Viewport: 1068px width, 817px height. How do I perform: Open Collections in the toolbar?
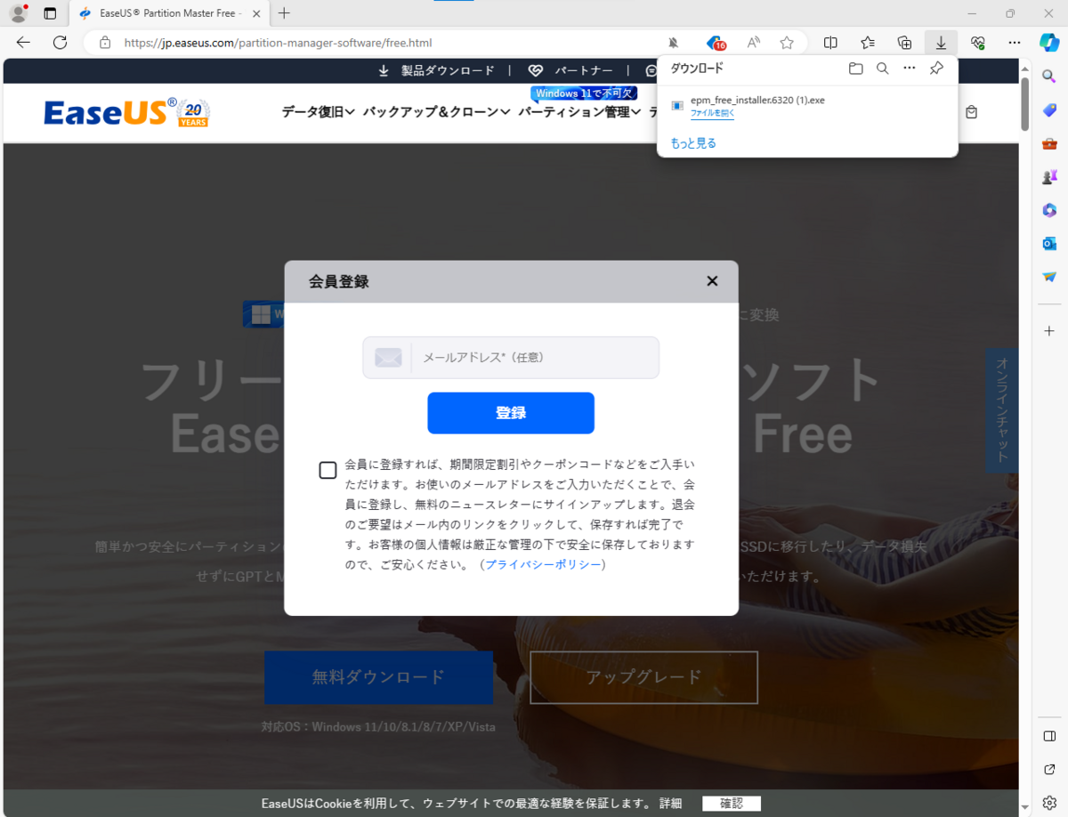point(904,42)
